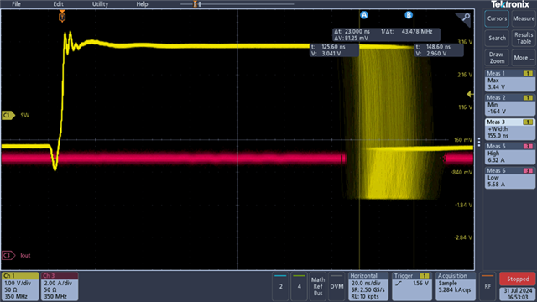The width and height of the screenshot is (537, 302).
Task: Open the More... options
Action: click(524, 58)
